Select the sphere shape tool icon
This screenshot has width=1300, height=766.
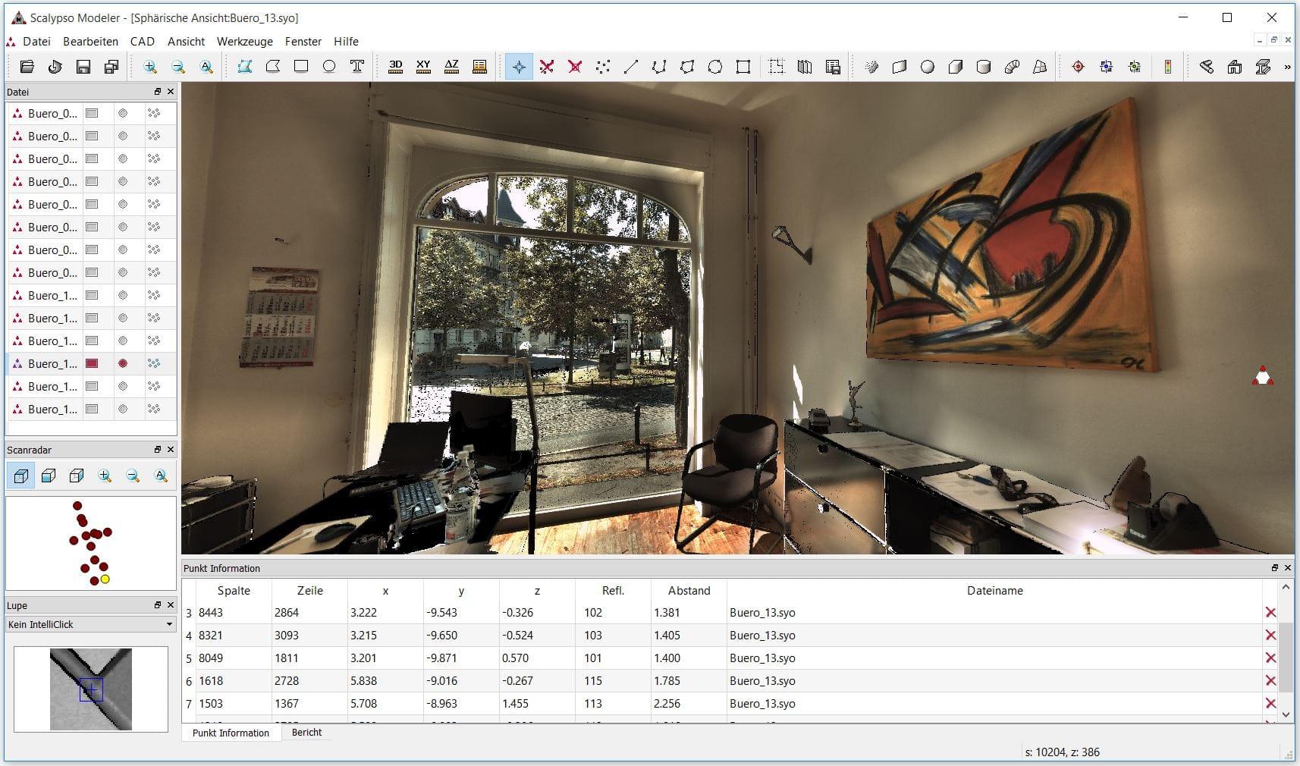927,67
